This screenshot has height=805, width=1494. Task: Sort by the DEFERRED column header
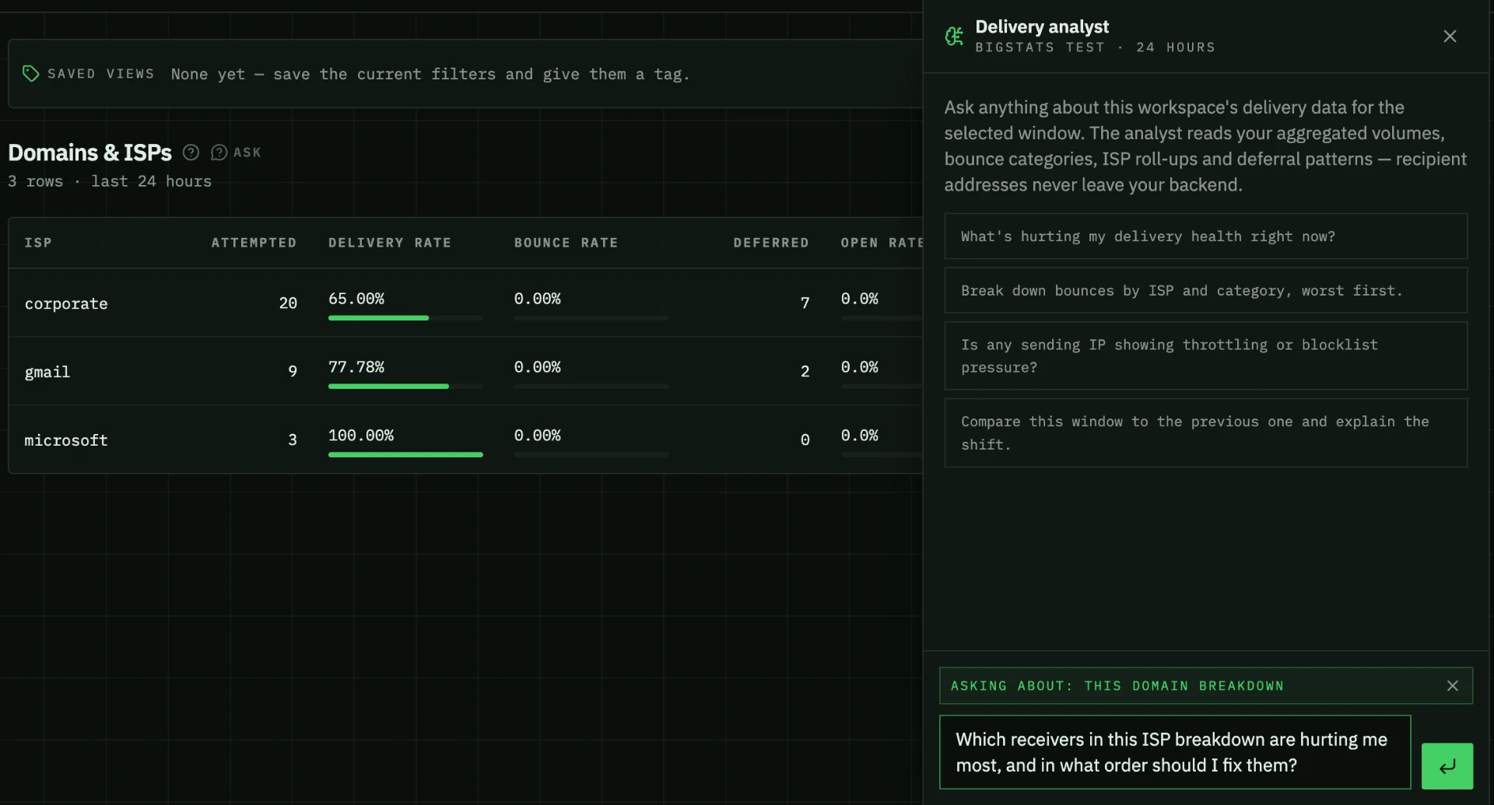click(x=771, y=243)
